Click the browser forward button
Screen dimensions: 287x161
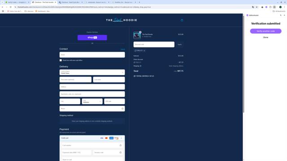6,7
